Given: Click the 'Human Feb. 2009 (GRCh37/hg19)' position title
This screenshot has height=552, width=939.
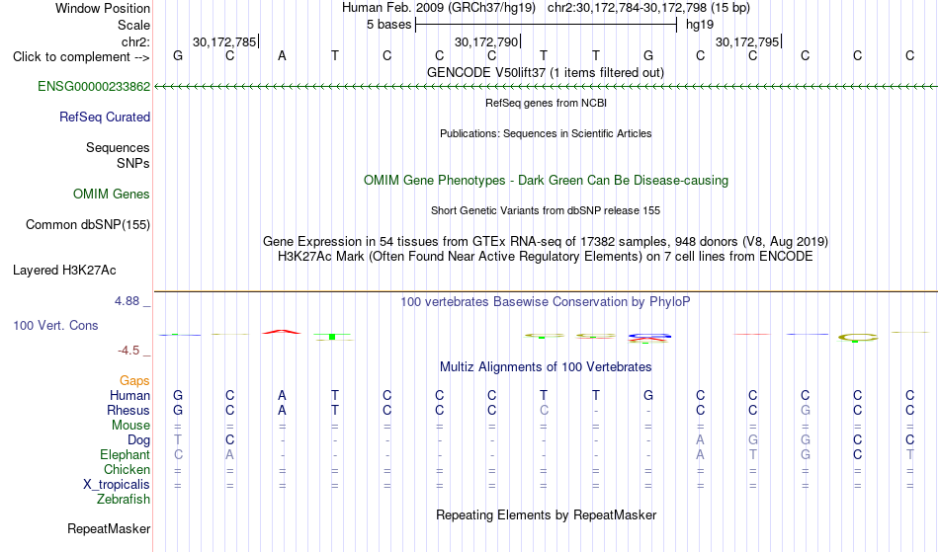Looking at the screenshot, I should (438, 8).
